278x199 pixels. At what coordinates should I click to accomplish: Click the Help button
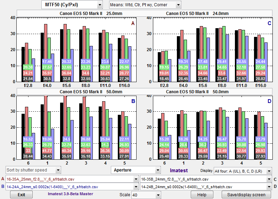coord(202,194)
